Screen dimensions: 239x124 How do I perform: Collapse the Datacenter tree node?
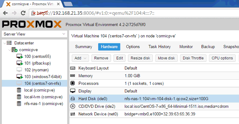click(5, 43)
